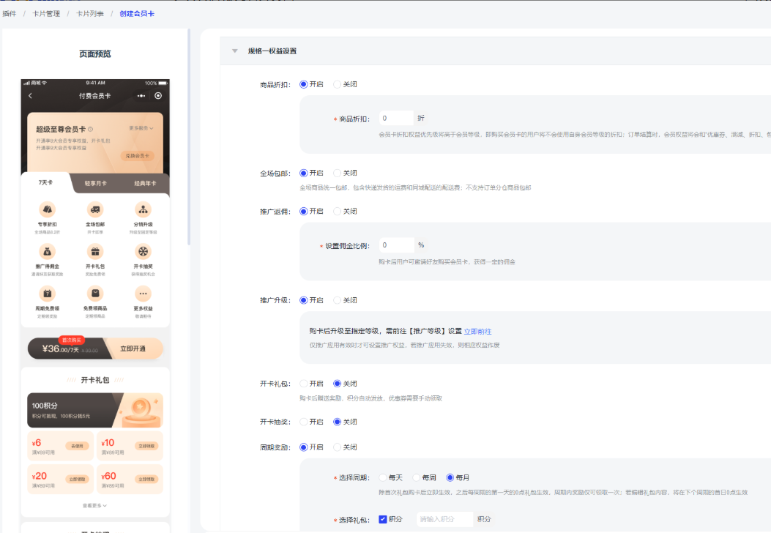The width and height of the screenshot is (771, 533).
Task: Click the 推广得佣金 money bag icon
Action: (x=48, y=252)
